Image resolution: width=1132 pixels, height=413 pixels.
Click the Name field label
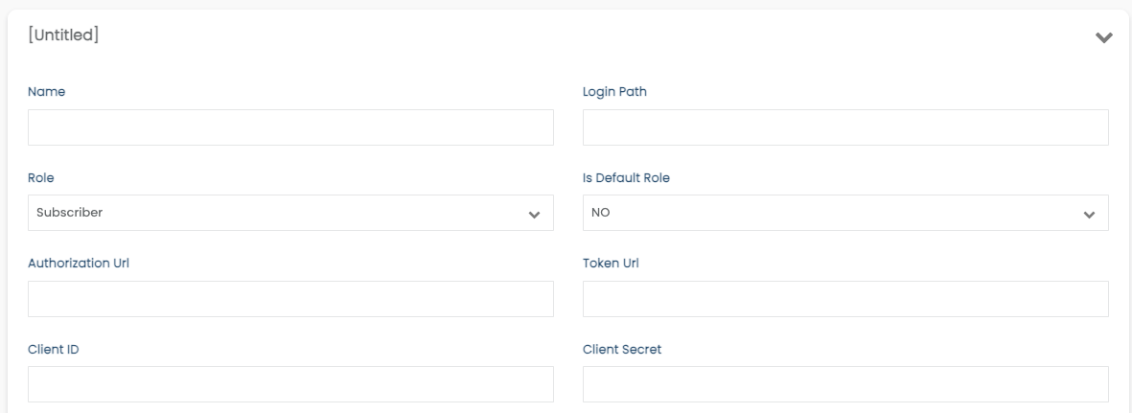(x=46, y=92)
